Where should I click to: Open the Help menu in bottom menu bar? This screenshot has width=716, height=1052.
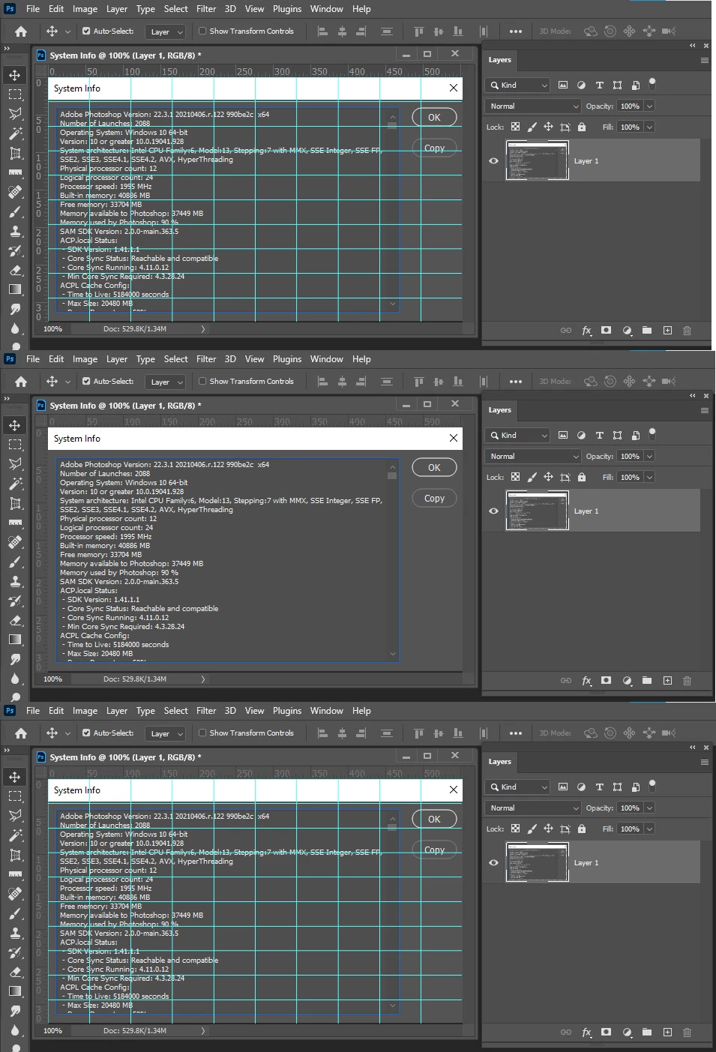pos(361,711)
